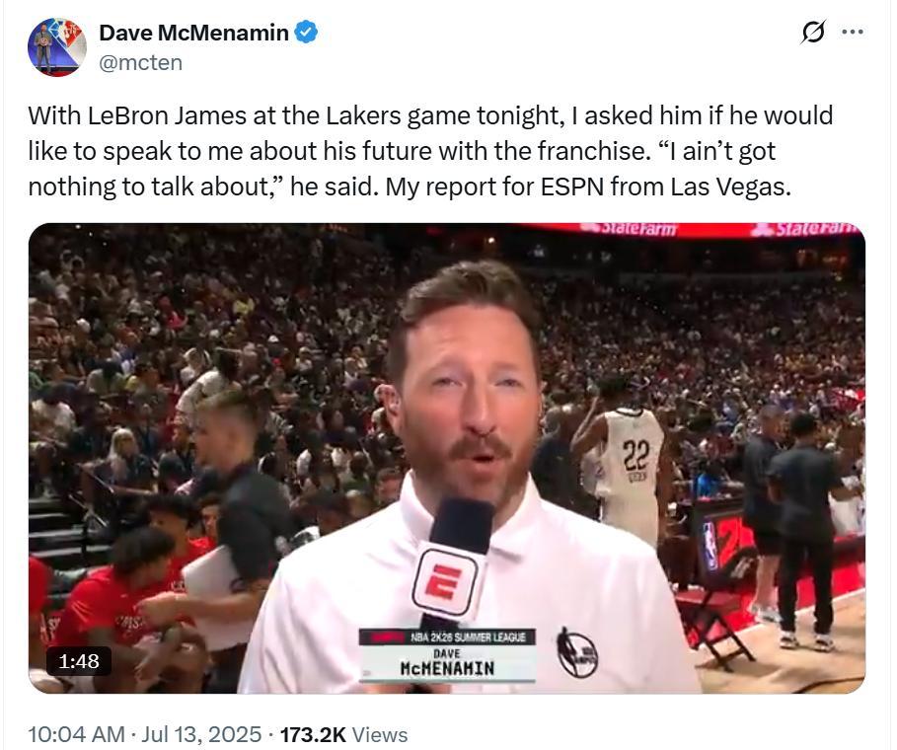Open Dave McMenamin's profile avatar
This screenshot has width=897, height=750.
tap(56, 47)
